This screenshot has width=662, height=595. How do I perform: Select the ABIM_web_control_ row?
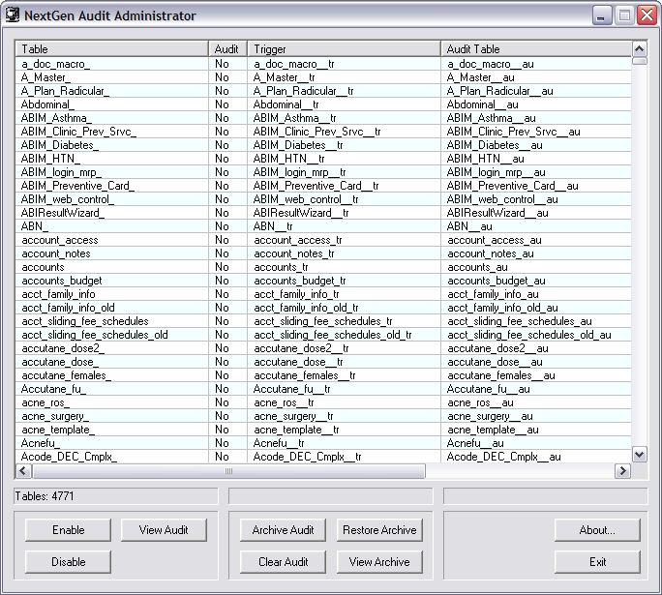pos(323,198)
